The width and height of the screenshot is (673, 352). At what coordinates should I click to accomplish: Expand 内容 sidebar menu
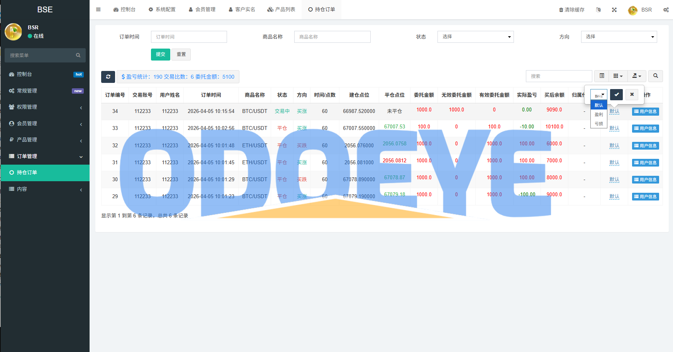[x=45, y=189]
